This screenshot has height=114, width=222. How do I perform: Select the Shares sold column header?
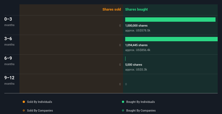click(111, 9)
